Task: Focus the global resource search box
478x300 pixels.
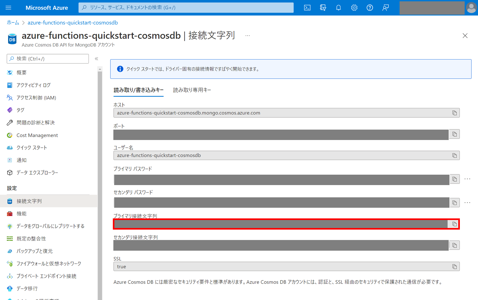Action: click(186, 7)
